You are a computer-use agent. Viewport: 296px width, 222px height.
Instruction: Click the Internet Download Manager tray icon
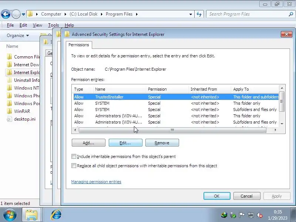pos(225,215)
